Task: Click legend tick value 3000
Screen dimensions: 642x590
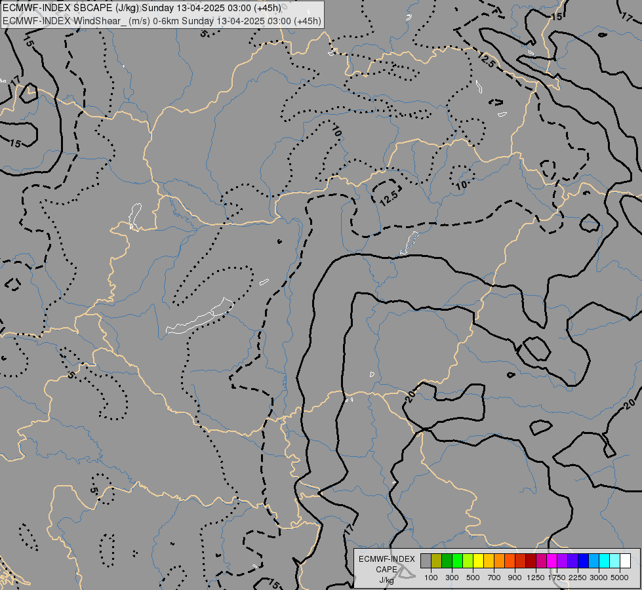Action: coord(599,578)
